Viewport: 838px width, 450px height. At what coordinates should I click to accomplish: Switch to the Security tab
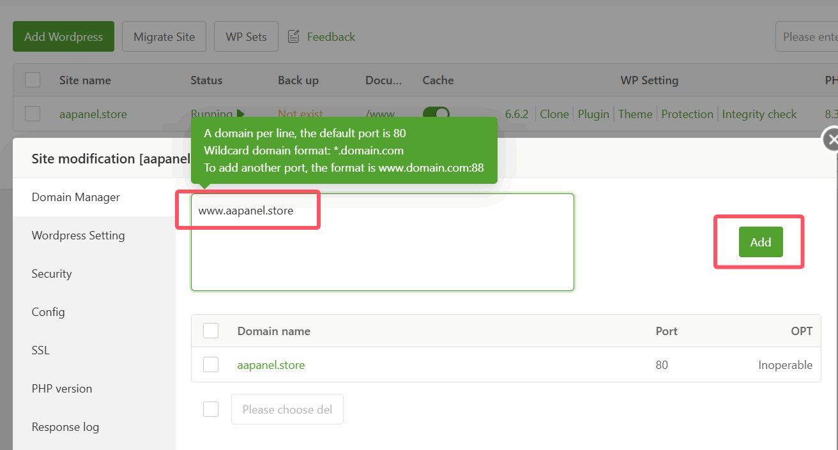point(94,274)
